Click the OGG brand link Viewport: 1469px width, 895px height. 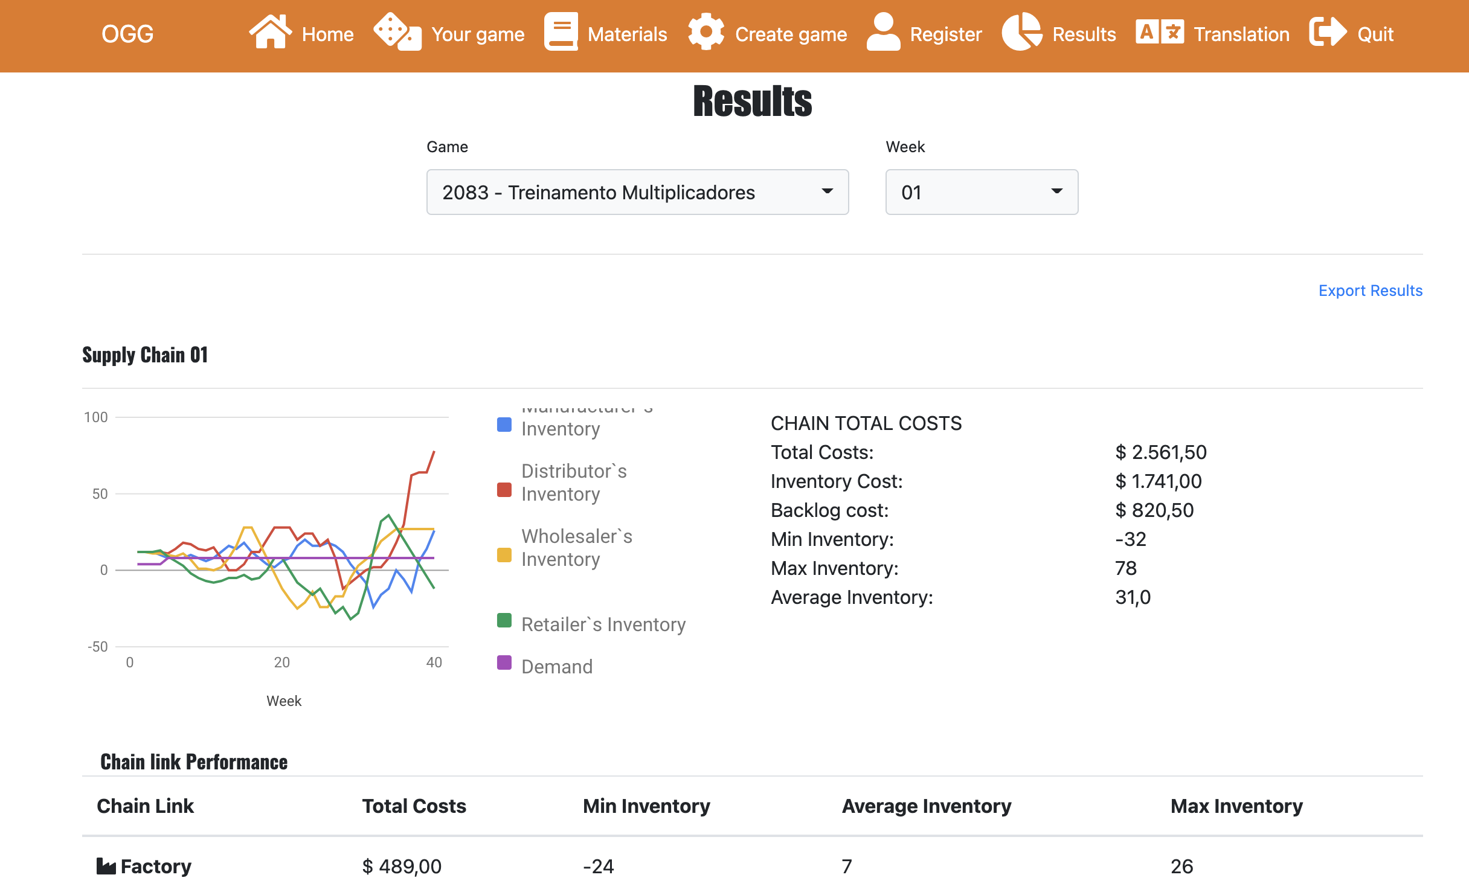tap(127, 34)
